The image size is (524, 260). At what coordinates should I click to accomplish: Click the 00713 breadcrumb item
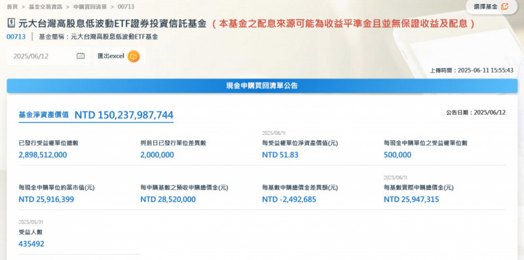pos(126,7)
